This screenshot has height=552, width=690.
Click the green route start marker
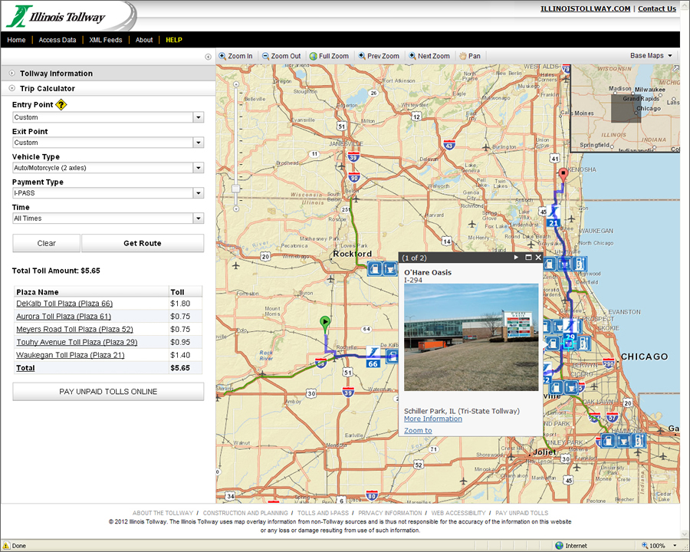(325, 324)
